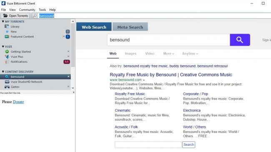
Task: Expand the More search options dropdown
Action: point(168,54)
